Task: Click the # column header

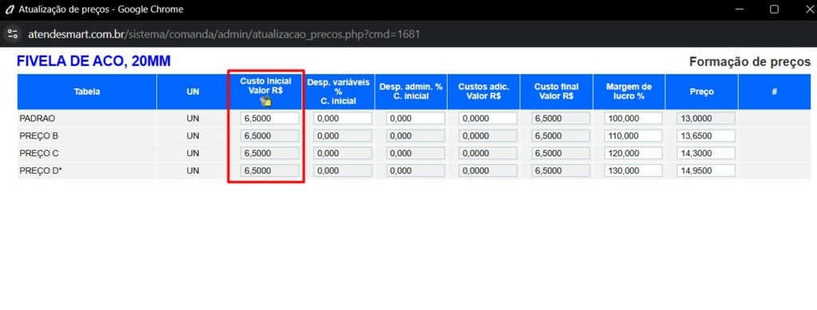Action: click(774, 92)
